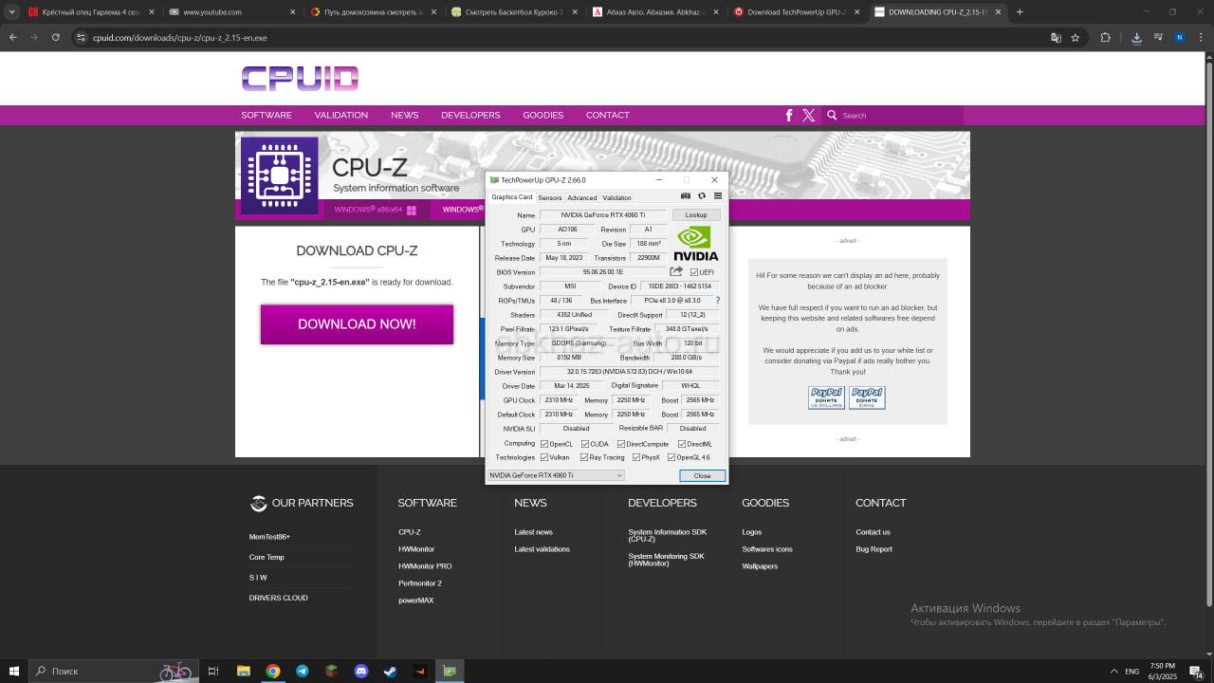Toggle the Ray Tracing checkbox

pyautogui.click(x=584, y=457)
